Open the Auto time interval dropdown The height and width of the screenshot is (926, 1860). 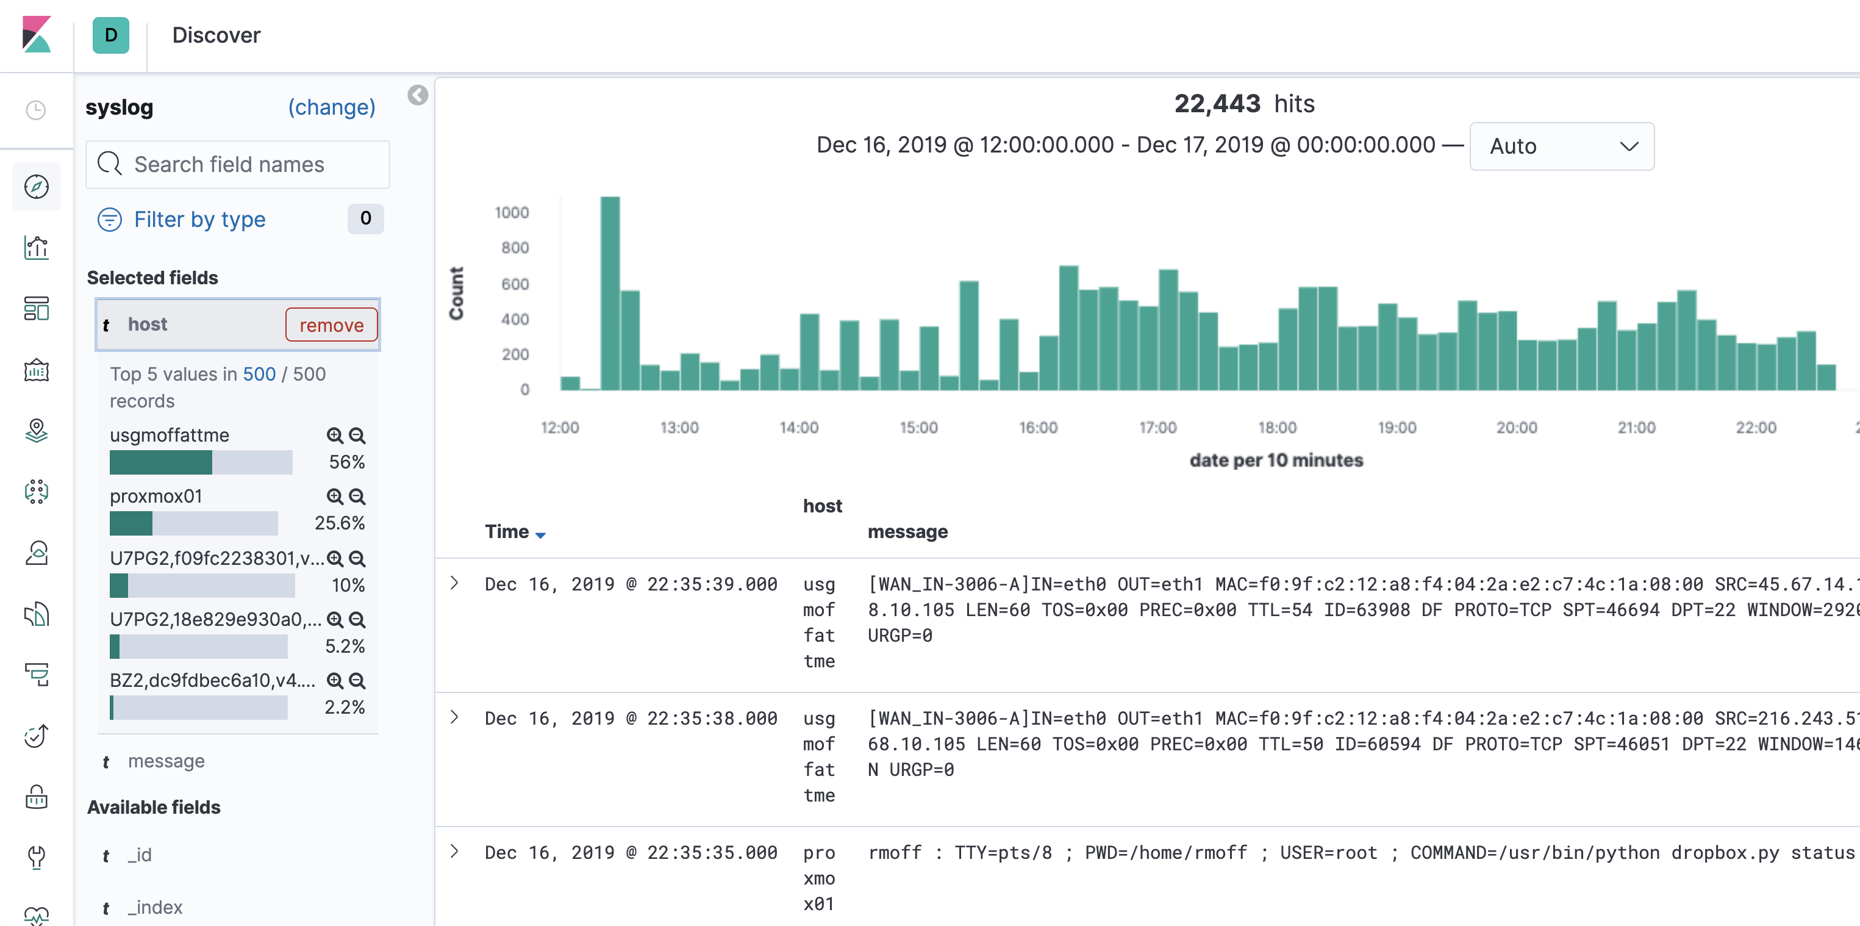1561,146
